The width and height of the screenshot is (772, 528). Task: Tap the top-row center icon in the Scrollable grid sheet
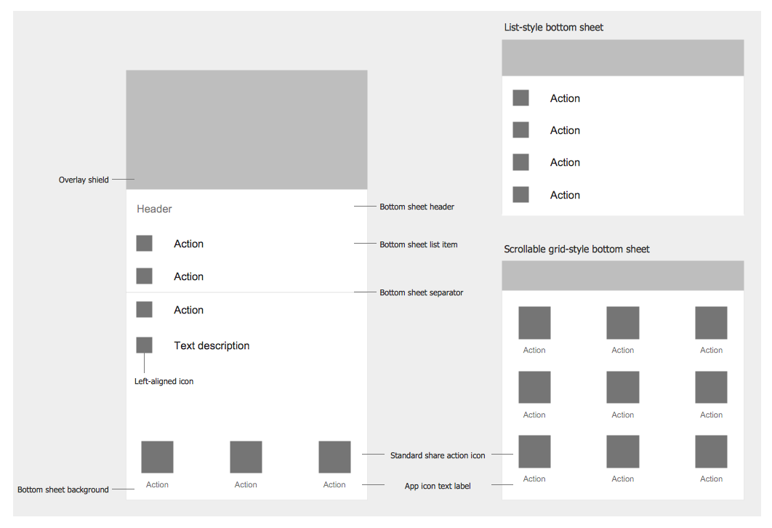623,323
